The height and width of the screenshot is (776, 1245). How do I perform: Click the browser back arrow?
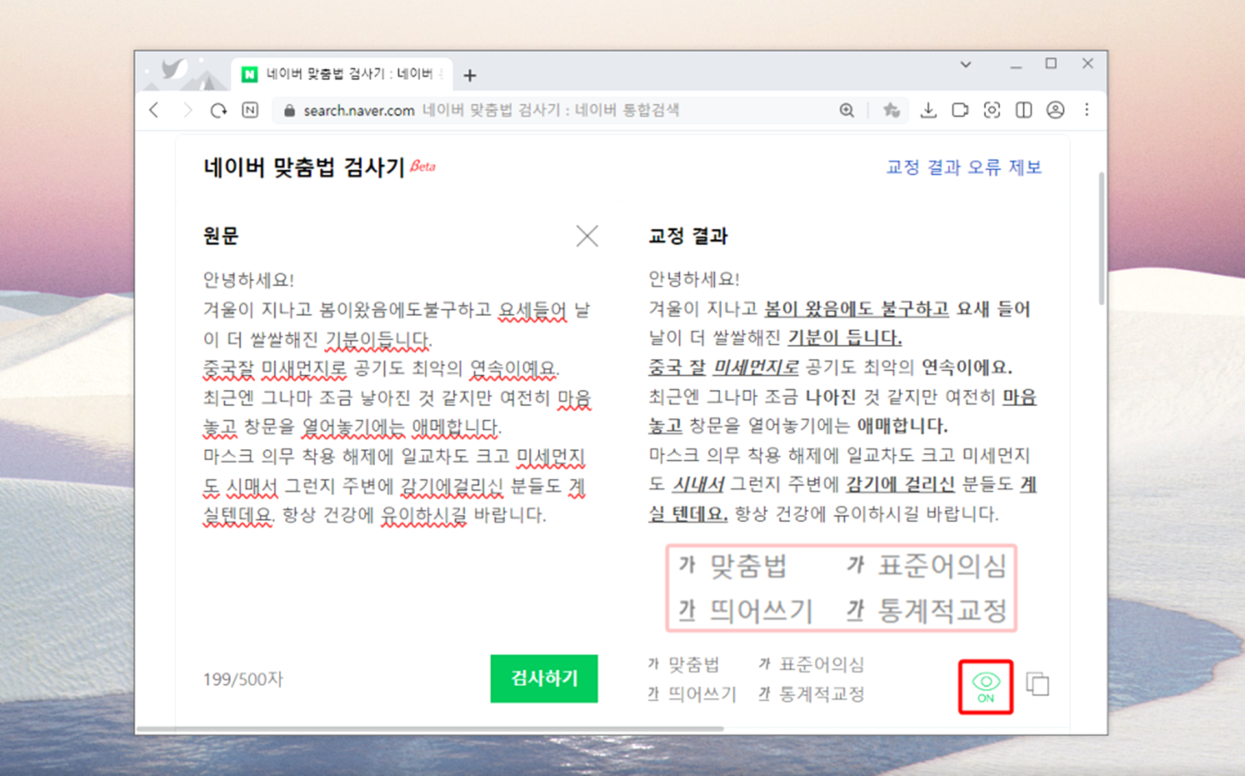pos(154,110)
